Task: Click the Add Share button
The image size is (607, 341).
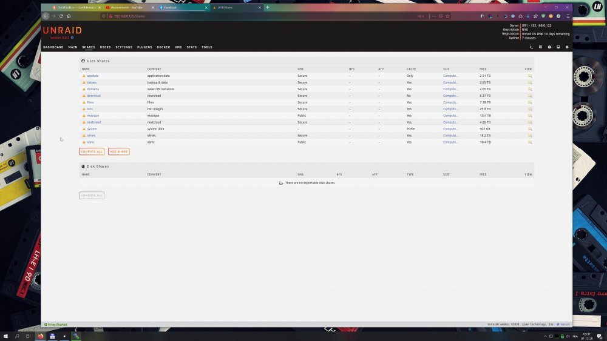Action: point(119,151)
